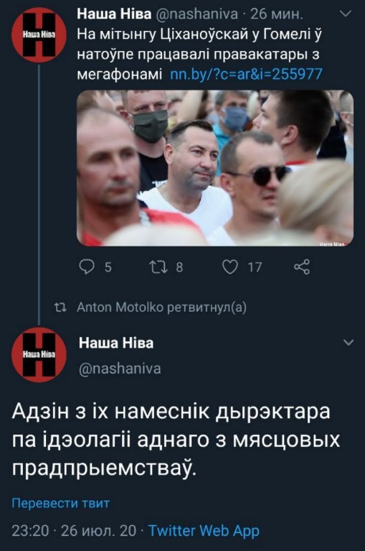
Task: Open the share icon on first tweet
Action: point(302,267)
